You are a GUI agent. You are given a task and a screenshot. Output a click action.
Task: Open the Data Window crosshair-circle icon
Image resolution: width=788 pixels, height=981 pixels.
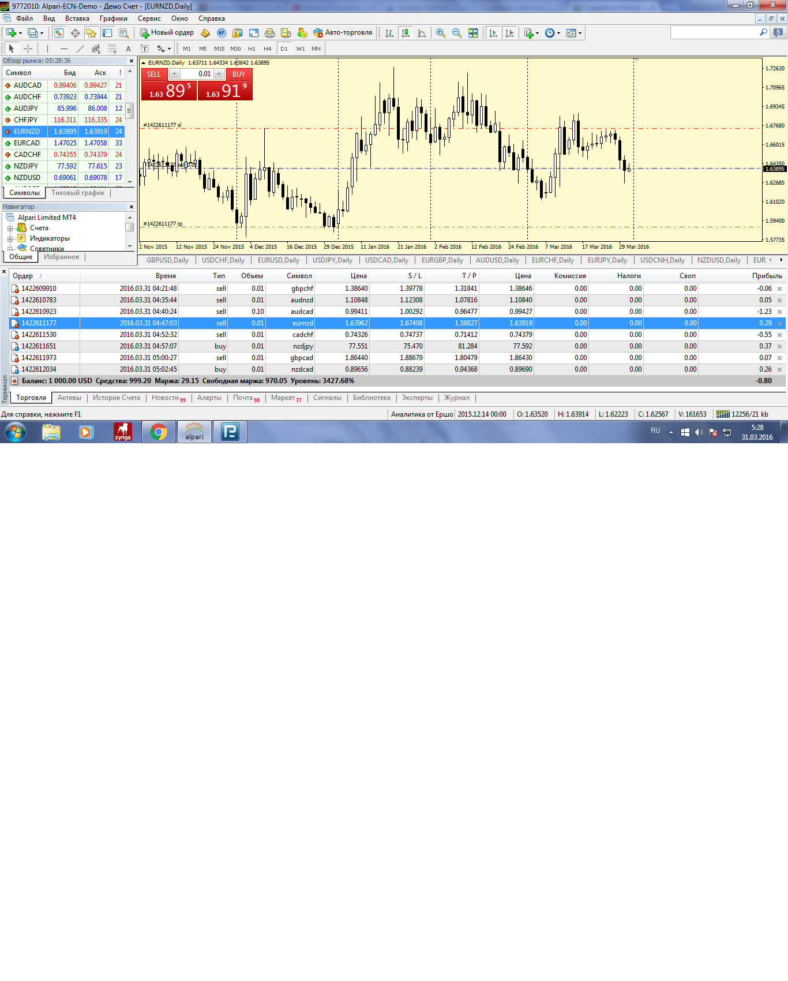[x=75, y=33]
